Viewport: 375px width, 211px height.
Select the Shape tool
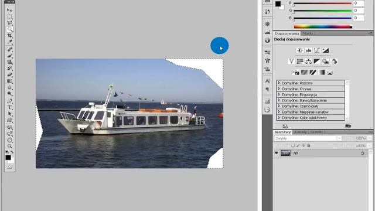[9, 120]
